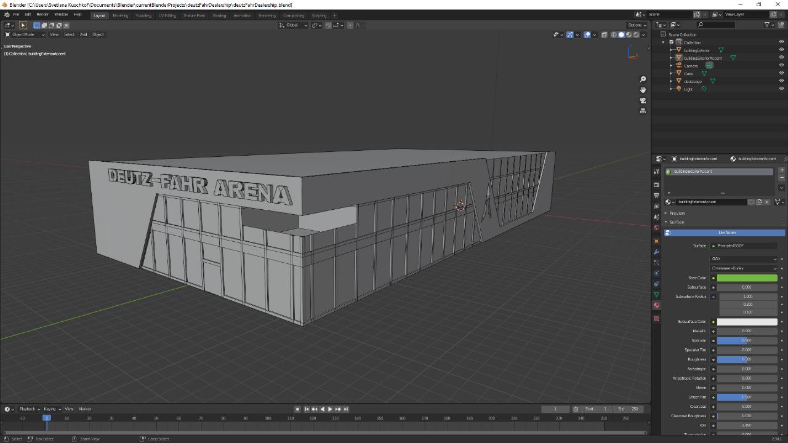788x443 pixels.
Task: Toggle X-ray mode icon
Action: (x=605, y=34)
